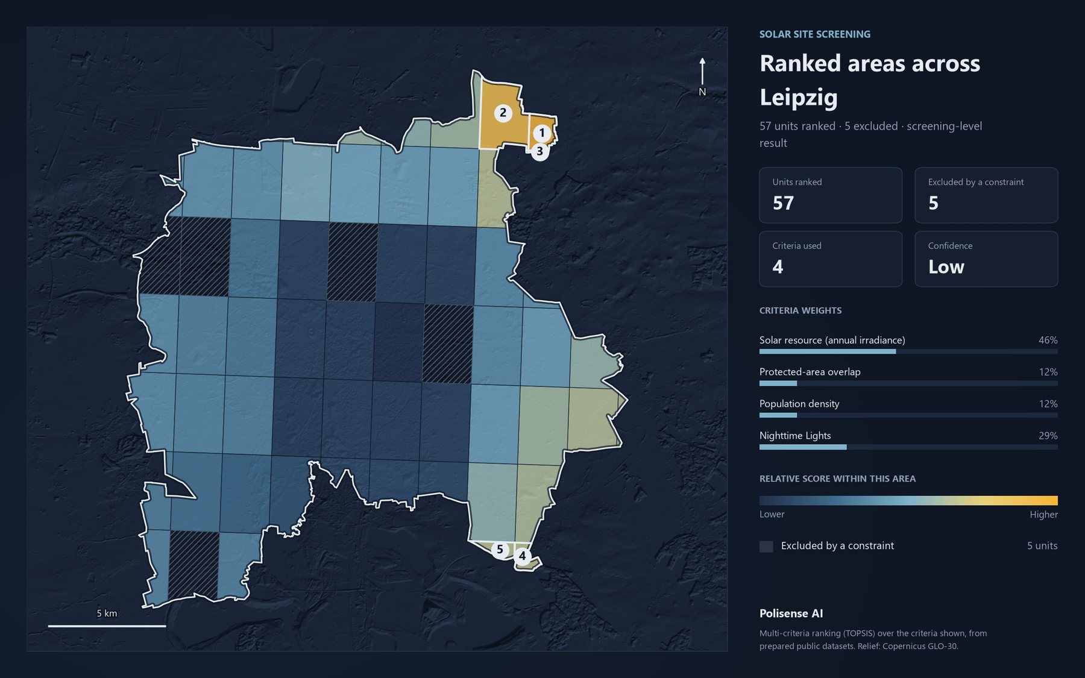The image size is (1085, 678).
Task: Select the "12%" value beside Population density
Action: 1048,404
